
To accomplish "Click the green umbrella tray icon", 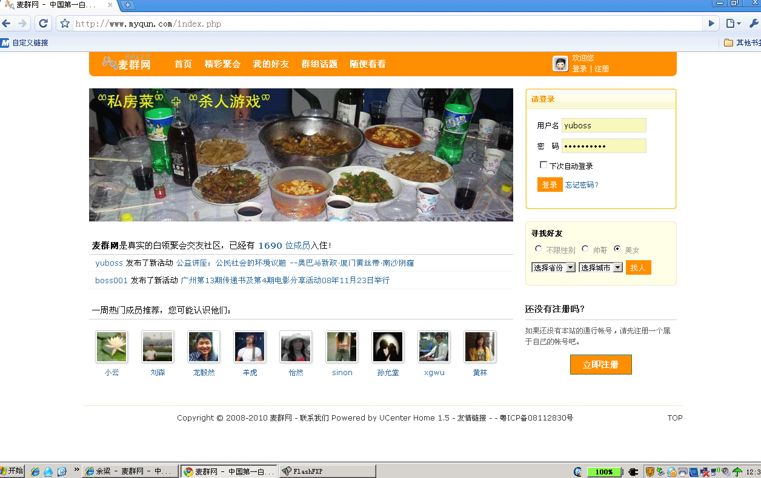I will pos(737,472).
